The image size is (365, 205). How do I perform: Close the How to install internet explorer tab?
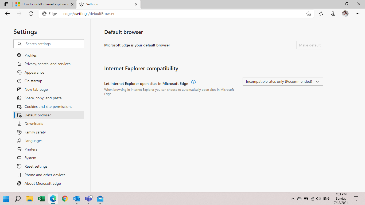[72, 4]
